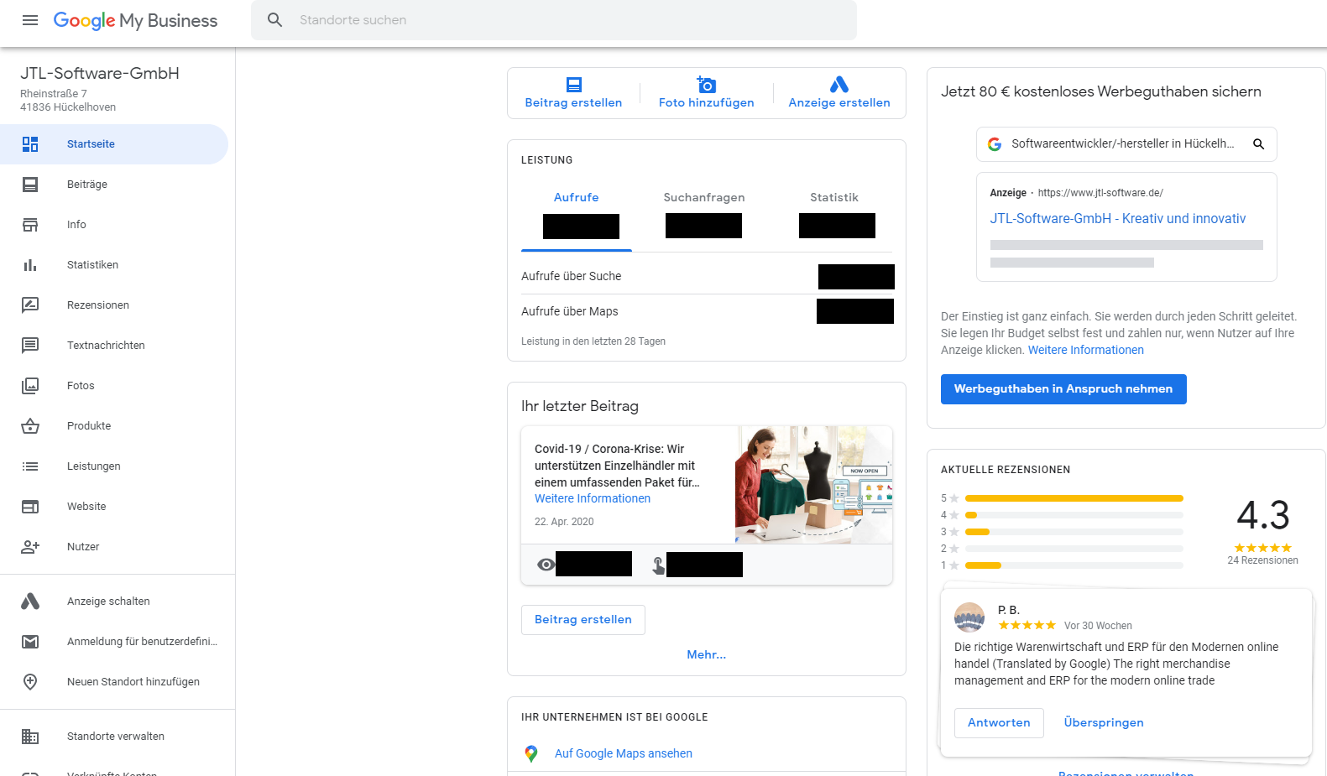Go to Produkte in sidebar

(x=89, y=426)
